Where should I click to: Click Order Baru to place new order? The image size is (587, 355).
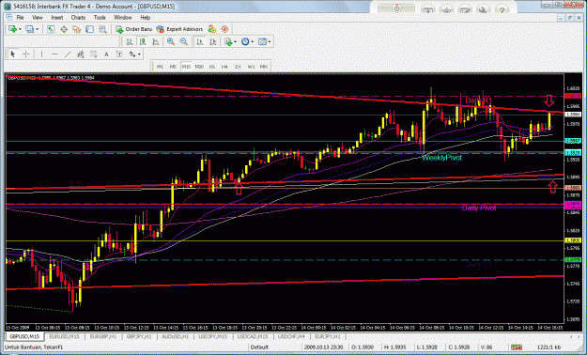pyautogui.click(x=133, y=29)
